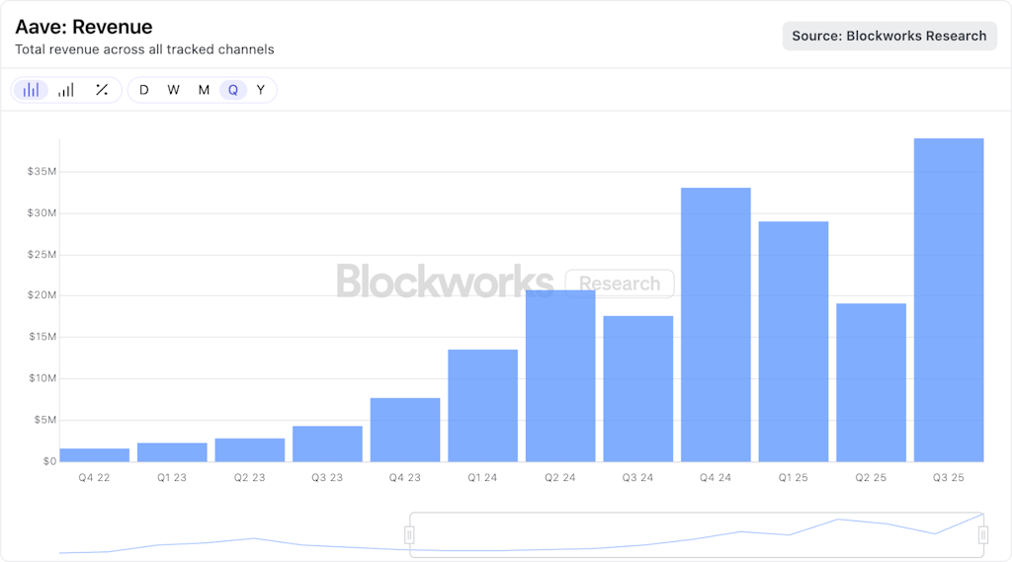Set interval to weekly (W)
This screenshot has height=562, width=1012.
174,90
